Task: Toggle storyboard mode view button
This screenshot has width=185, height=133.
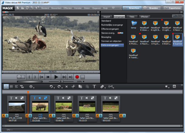Action: point(6,86)
